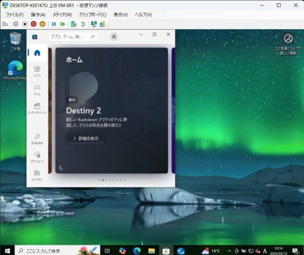Open Task View on the guest taskbar
Screen dimensions: 304x255
107,251
